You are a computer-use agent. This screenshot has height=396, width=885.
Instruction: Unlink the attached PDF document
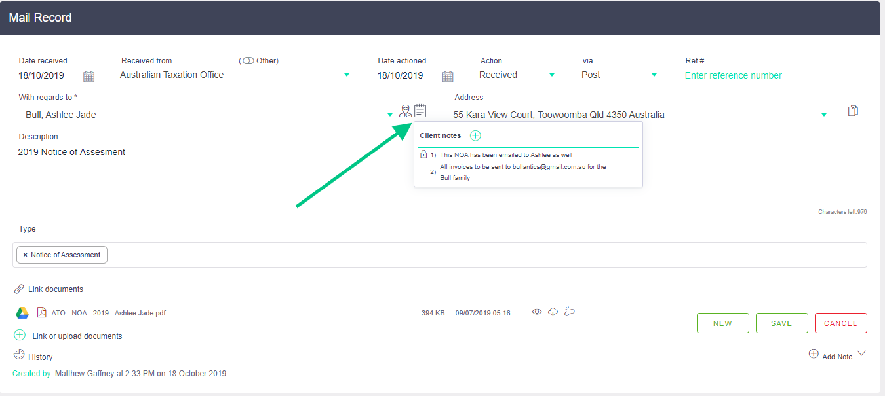pyautogui.click(x=569, y=312)
